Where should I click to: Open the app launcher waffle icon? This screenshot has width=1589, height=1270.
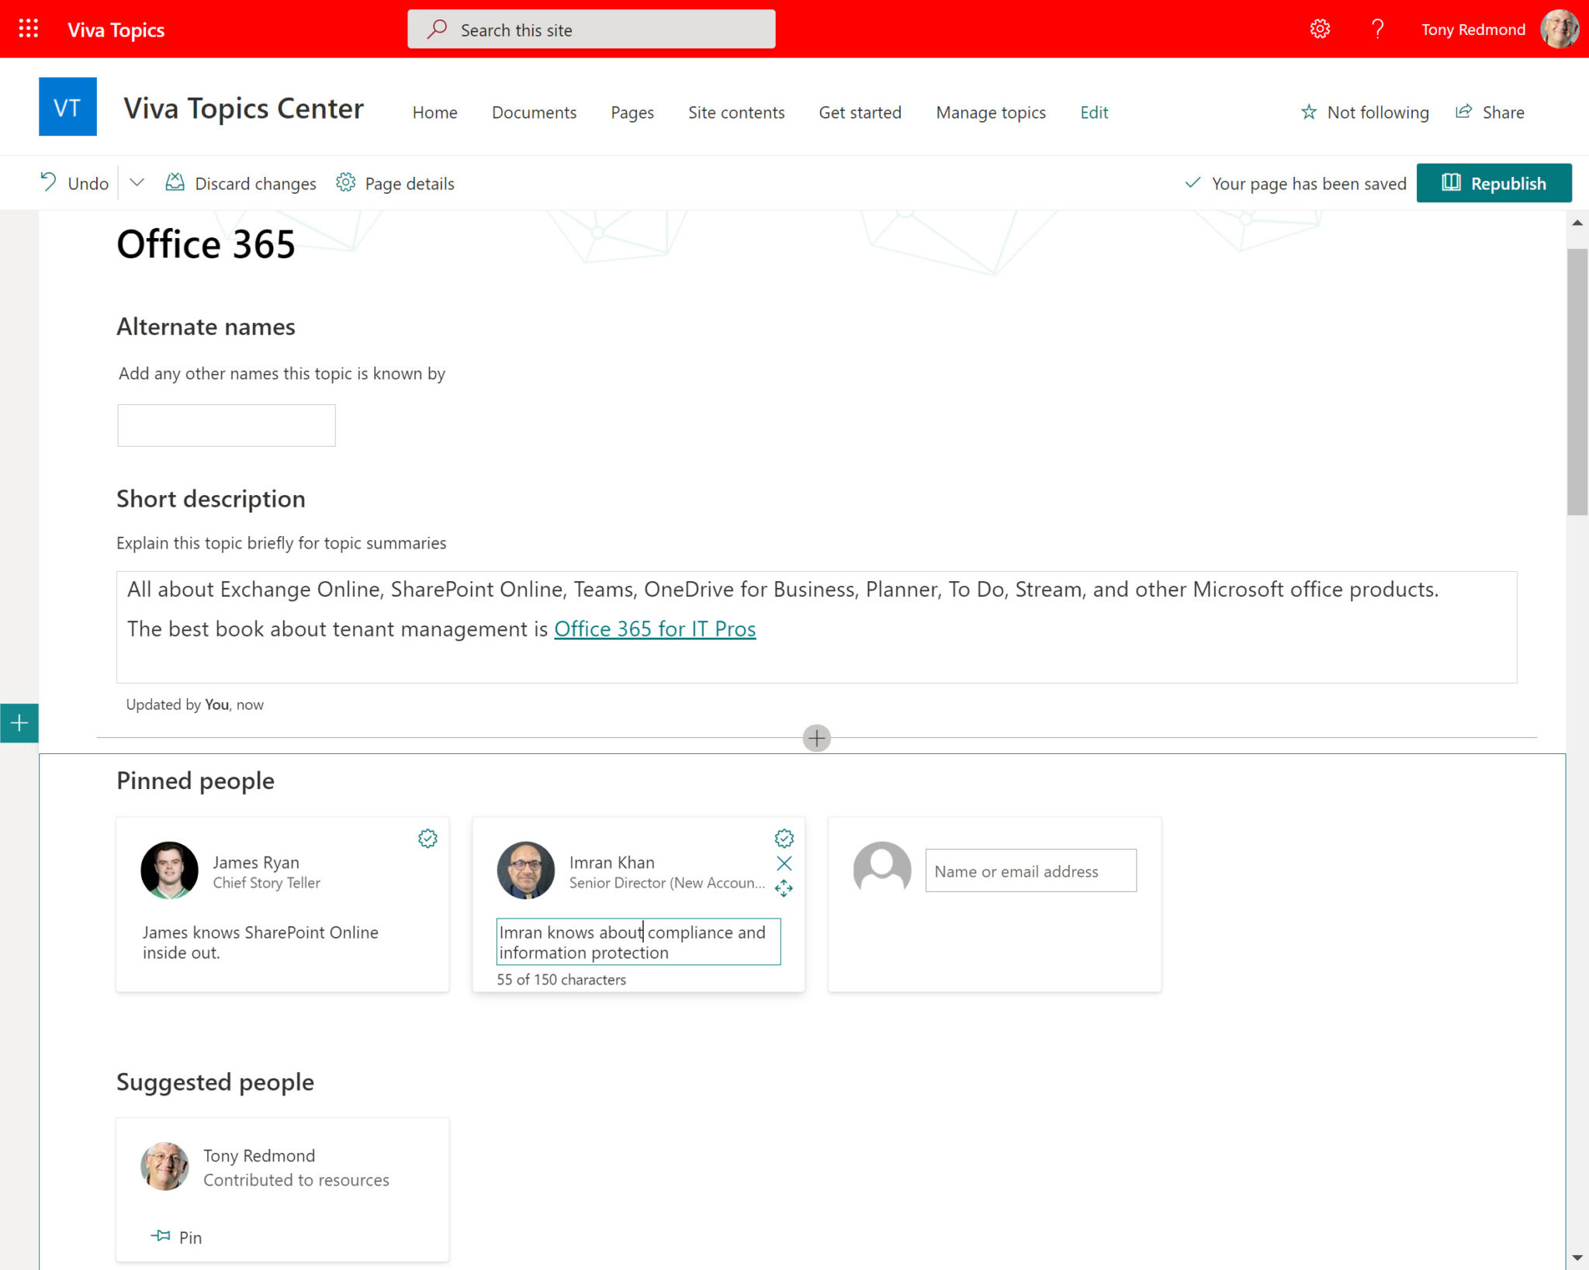[x=27, y=29]
